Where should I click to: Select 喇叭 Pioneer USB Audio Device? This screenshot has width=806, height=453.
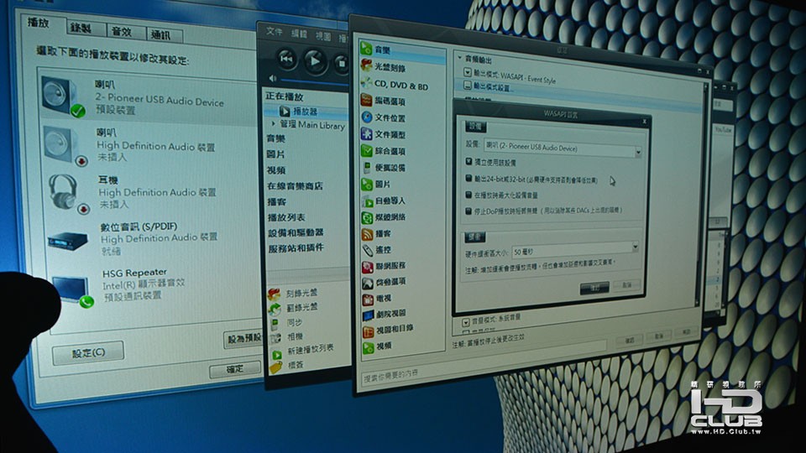click(149, 96)
